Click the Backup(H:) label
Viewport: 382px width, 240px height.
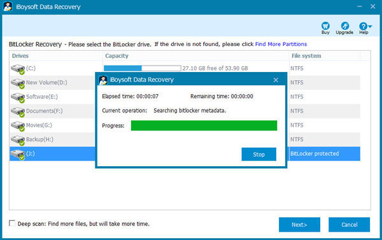tap(39, 139)
